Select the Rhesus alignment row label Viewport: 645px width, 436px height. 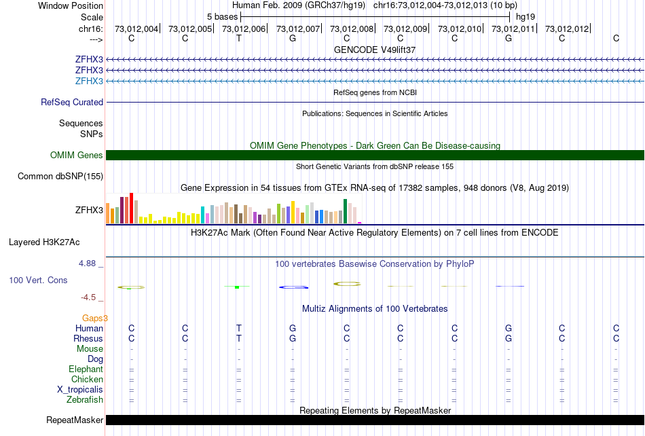(x=88, y=338)
